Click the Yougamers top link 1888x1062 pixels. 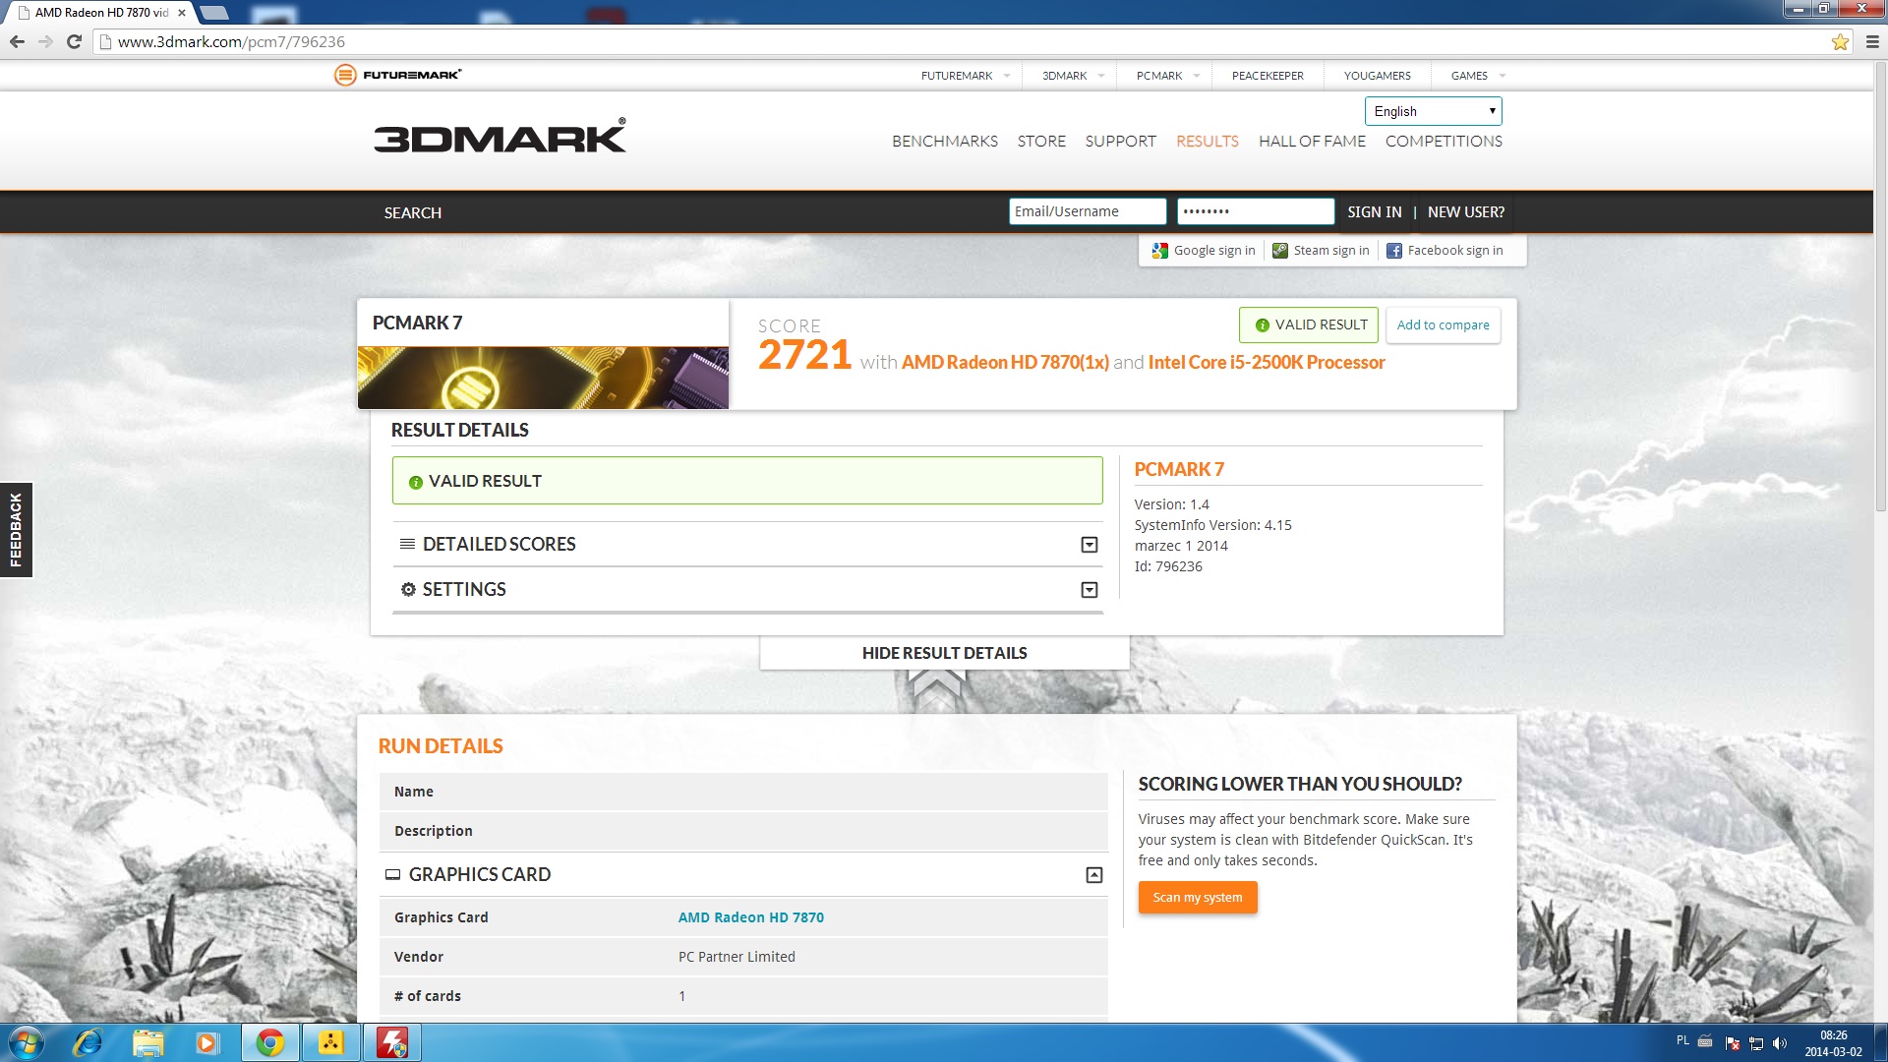[1377, 76]
